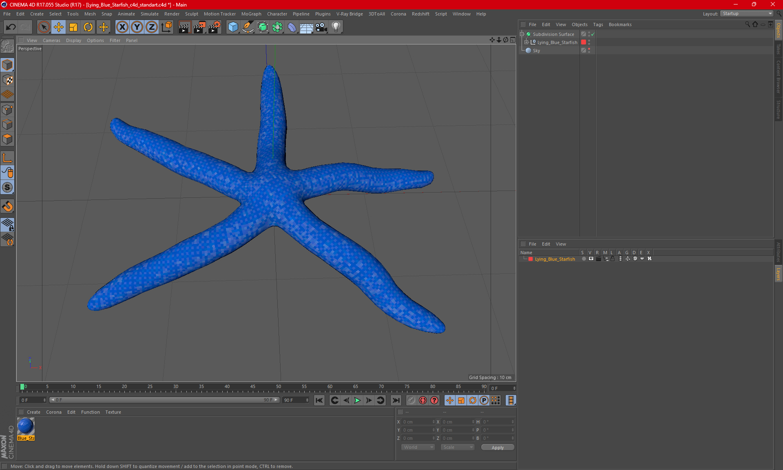This screenshot has width=783, height=470.
Task: Click the record active objects button
Action: [x=423, y=400]
